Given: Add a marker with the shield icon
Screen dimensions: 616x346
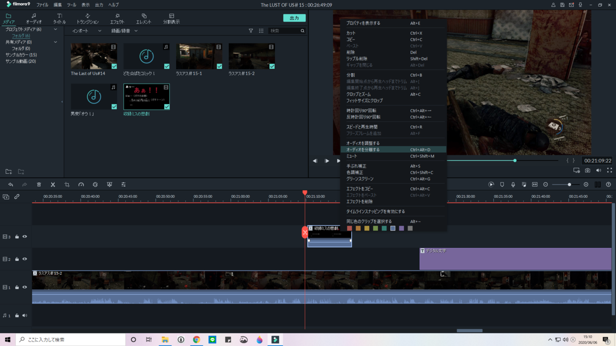Looking at the screenshot, I should point(502,185).
